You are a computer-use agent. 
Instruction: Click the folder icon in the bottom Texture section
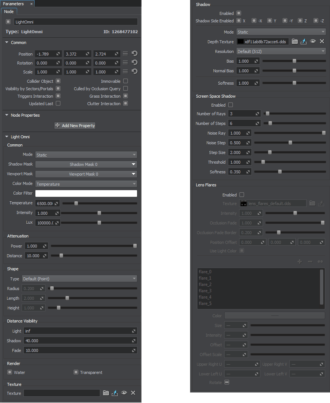pyautogui.click(x=106, y=393)
